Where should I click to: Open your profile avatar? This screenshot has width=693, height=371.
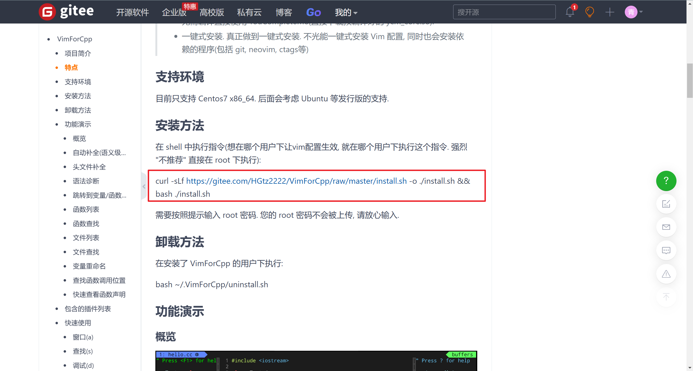click(x=631, y=12)
